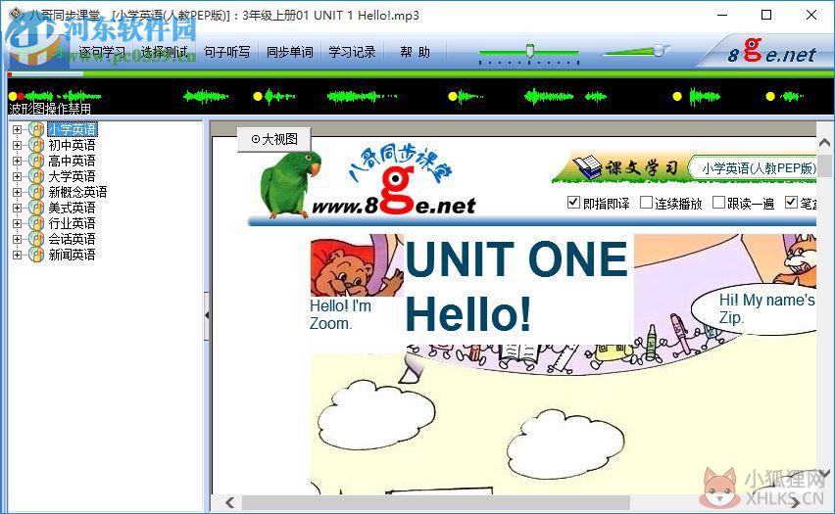Image resolution: width=835 pixels, height=514 pixels.
Task: Click the 会话英语 folder icon
Action: (x=36, y=239)
